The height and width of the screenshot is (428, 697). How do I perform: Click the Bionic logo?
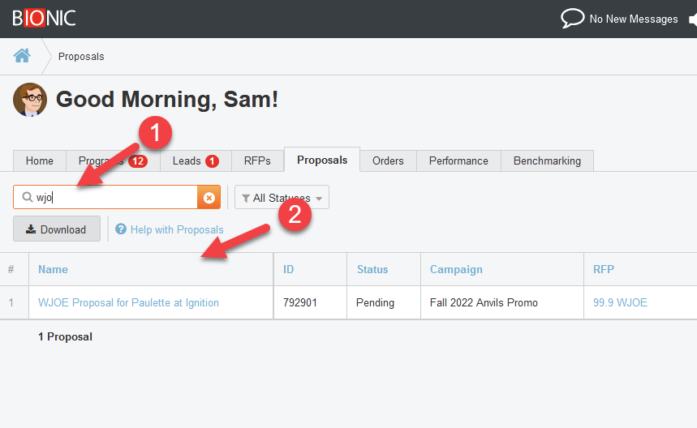[x=44, y=18]
